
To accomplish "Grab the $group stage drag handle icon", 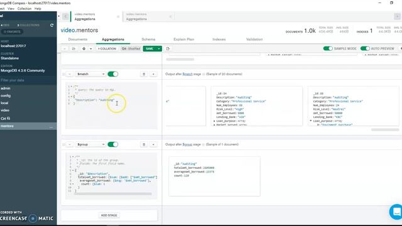I will click(63, 144).
